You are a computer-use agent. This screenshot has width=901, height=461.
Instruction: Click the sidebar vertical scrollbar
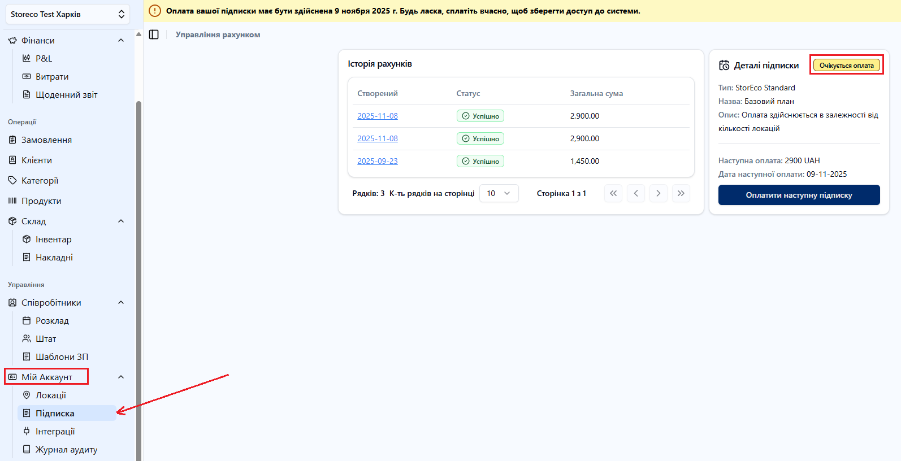pos(138,254)
